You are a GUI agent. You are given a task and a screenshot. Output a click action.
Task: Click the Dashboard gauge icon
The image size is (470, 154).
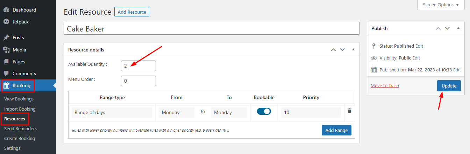click(6, 10)
